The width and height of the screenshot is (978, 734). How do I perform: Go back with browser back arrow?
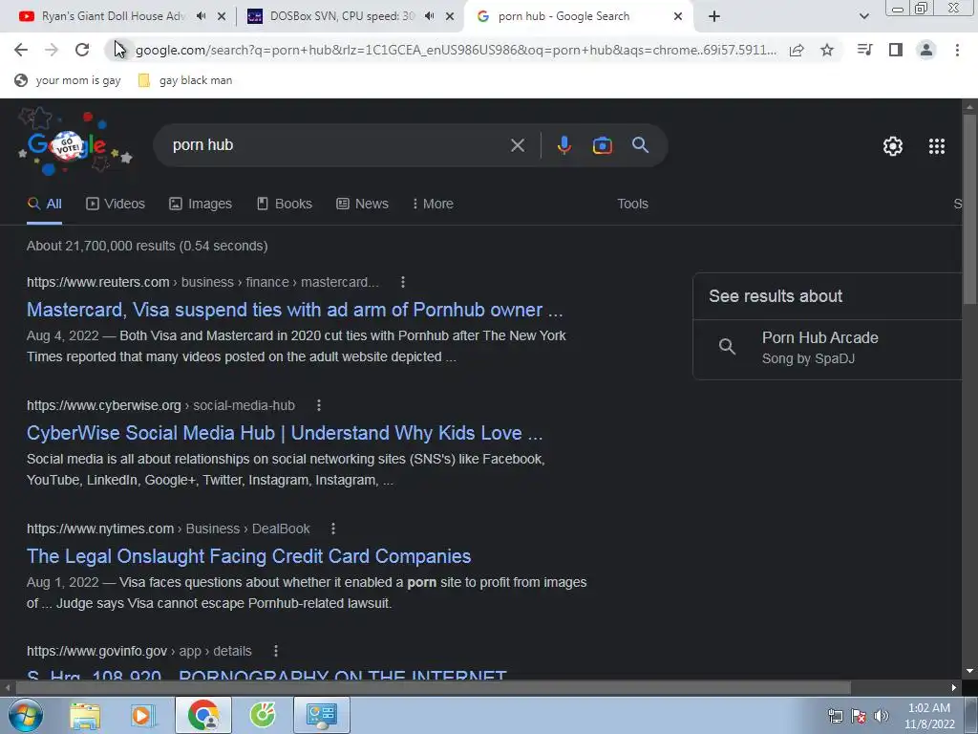pyautogui.click(x=21, y=50)
